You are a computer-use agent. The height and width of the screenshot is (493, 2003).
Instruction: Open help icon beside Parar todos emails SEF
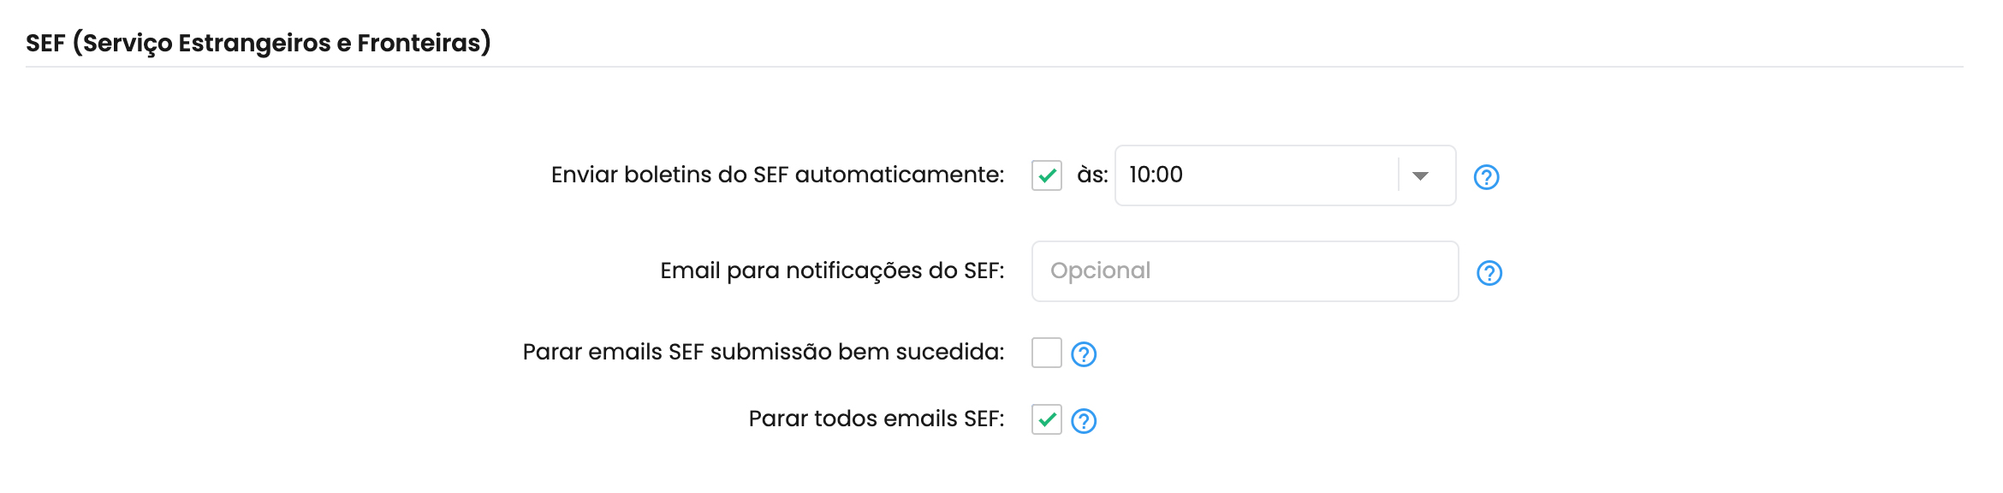tap(1084, 421)
